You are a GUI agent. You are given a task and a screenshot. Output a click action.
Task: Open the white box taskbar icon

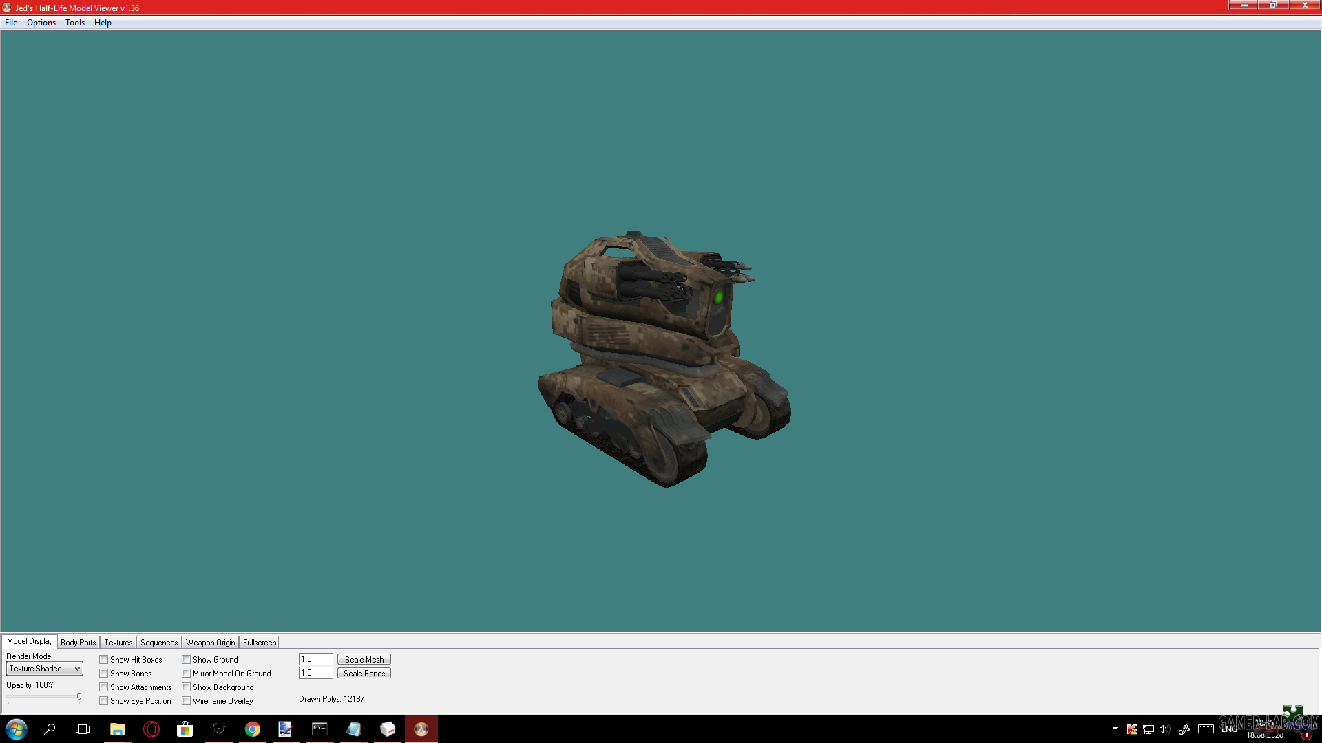point(387,729)
